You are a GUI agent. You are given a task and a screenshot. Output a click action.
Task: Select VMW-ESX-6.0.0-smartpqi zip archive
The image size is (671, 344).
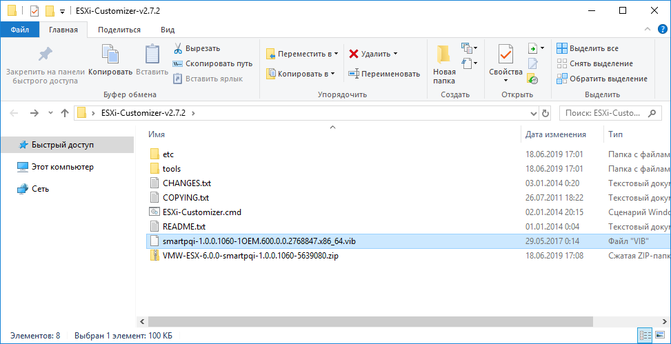[x=252, y=256]
